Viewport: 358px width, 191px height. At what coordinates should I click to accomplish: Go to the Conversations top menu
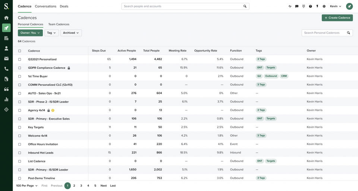point(45,6)
